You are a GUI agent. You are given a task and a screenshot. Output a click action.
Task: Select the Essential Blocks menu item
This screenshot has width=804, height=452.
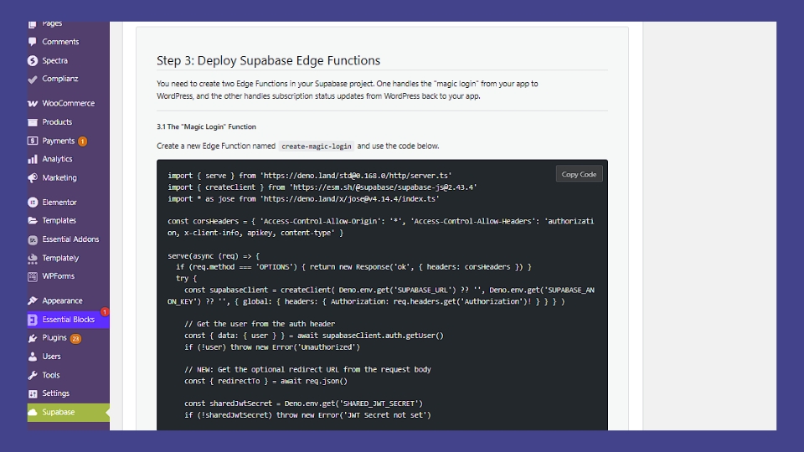click(x=68, y=320)
